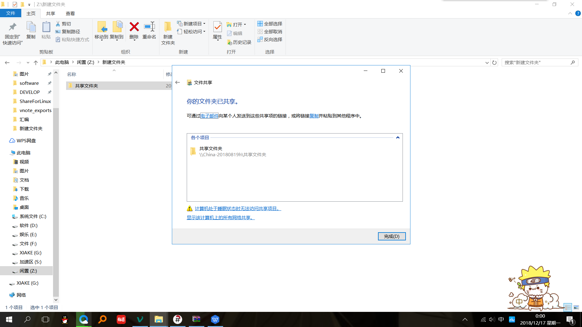The image size is (582, 327).
Task: Click the Move to icon
Action: pos(102,27)
